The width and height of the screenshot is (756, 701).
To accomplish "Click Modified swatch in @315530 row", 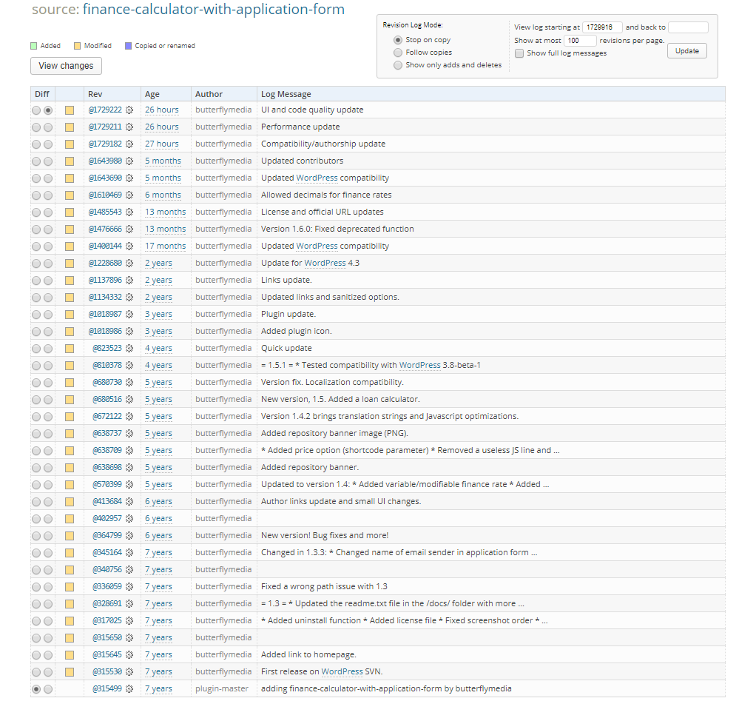I will tap(70, 672).
